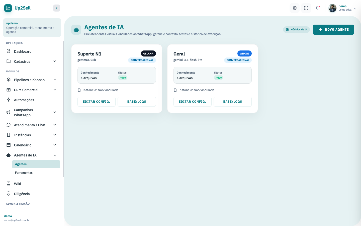This screenshot has width=361, height=226.
Task: Open Base/Logs for Geral agent
Action: pyautogui.click(x=233, y=102)
